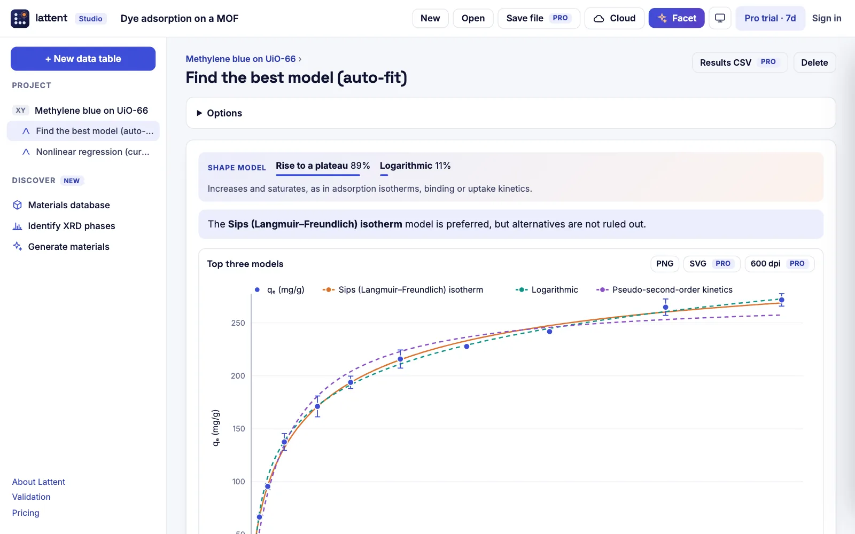Open the Nonlinear regression analysis in the sidebar
Screen dimensions: 855x534
click(x=83, y=152)
